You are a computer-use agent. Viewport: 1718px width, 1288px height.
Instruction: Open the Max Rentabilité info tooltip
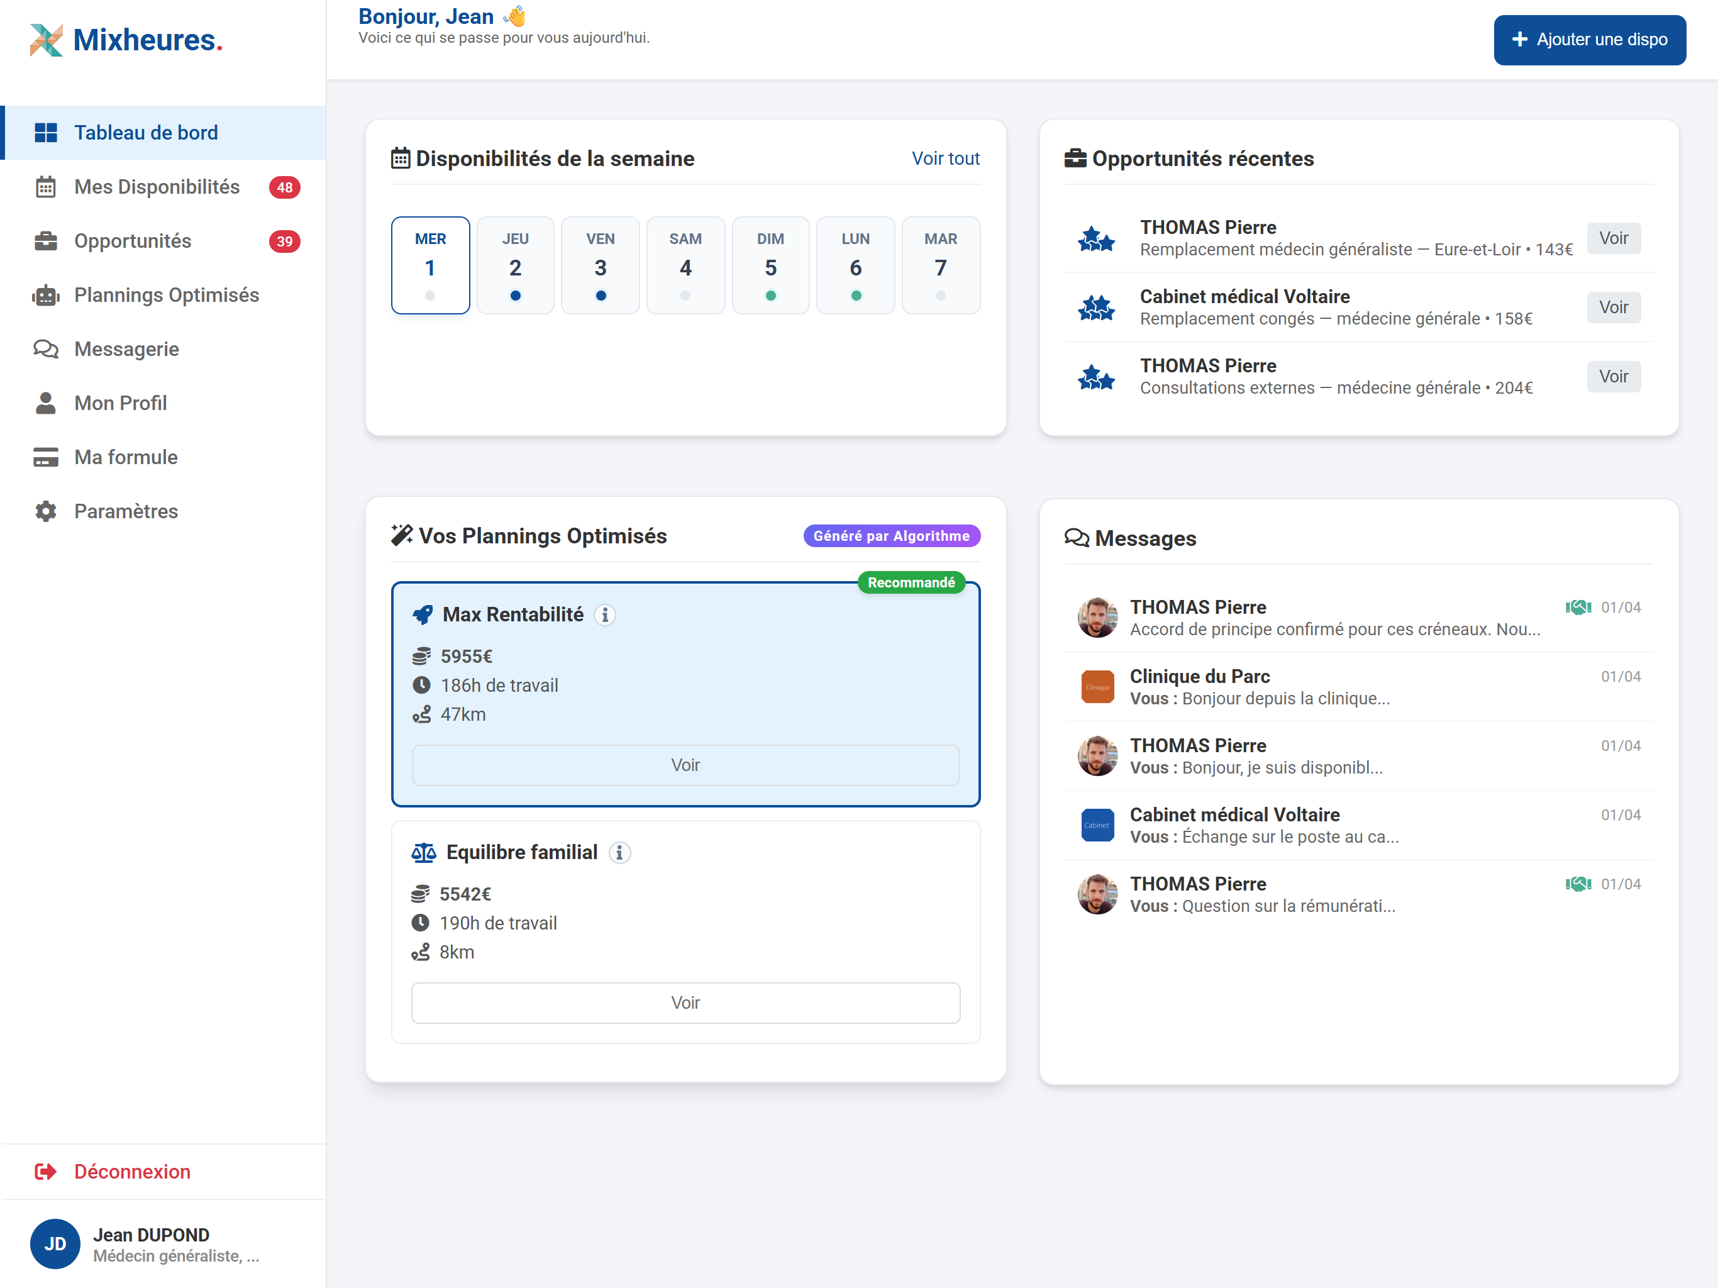point(606,614)
